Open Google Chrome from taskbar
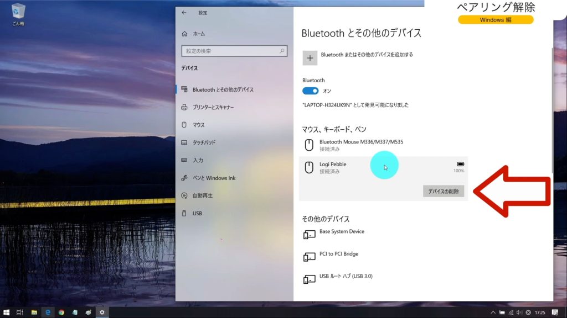 click(61, 312)
